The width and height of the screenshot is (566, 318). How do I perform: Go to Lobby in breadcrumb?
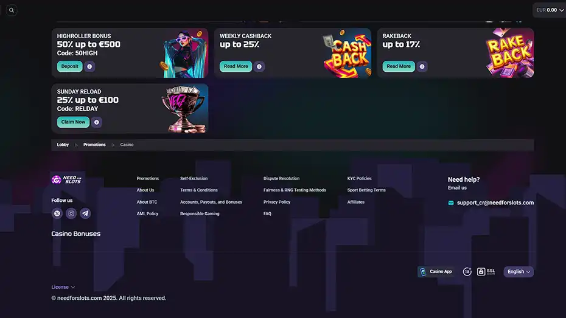pyautogui.click(x=63, y=145)
